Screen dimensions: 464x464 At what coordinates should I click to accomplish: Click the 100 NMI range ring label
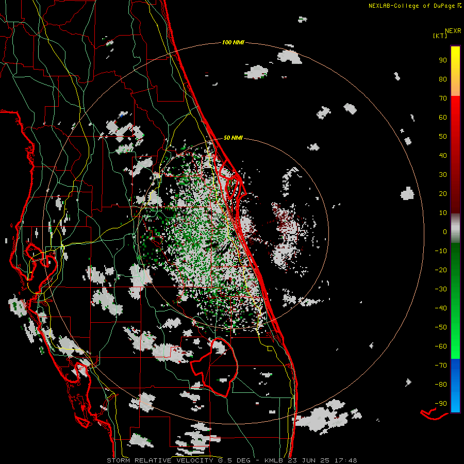tap(233, 42)
